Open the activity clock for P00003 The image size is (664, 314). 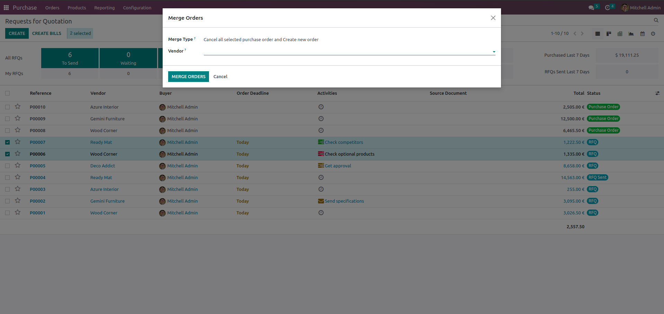(321, 189)
